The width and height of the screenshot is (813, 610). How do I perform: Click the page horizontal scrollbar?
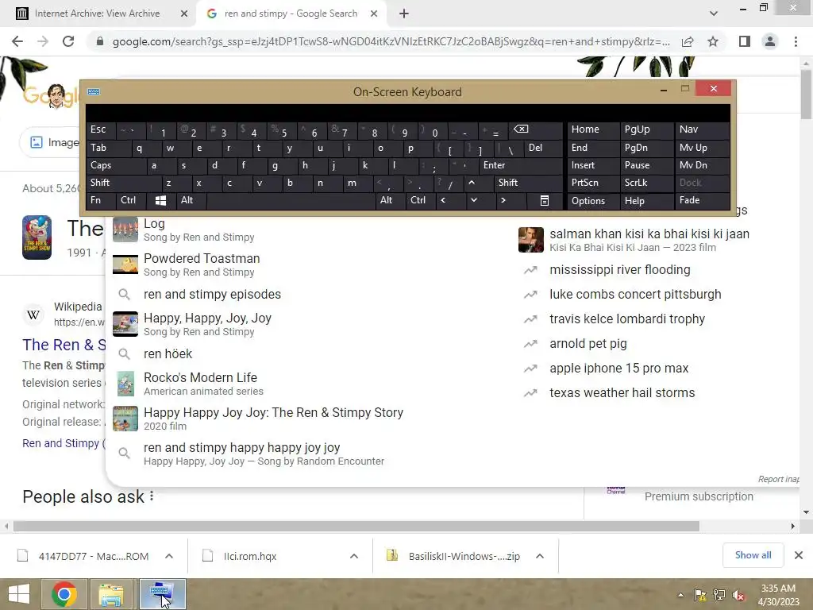click(356, 526)
